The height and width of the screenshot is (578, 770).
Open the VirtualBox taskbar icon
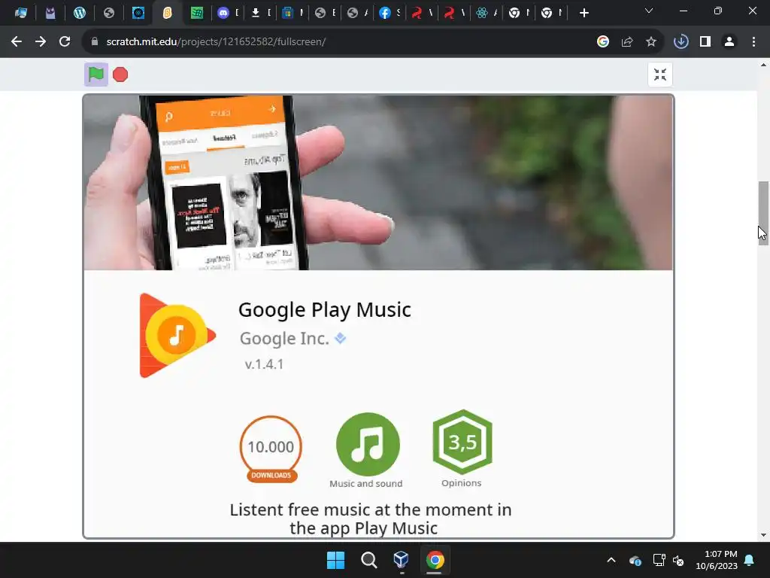pyautogui.click(x=402, y=560)
